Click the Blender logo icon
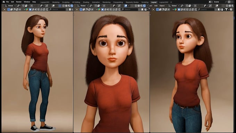 tap(3, 2)
